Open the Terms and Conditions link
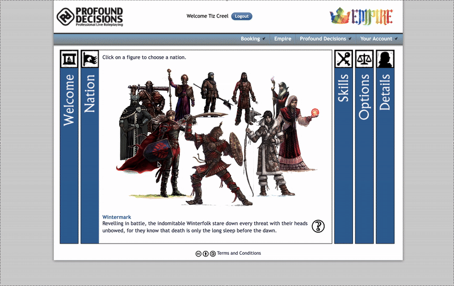 [239, 253]
